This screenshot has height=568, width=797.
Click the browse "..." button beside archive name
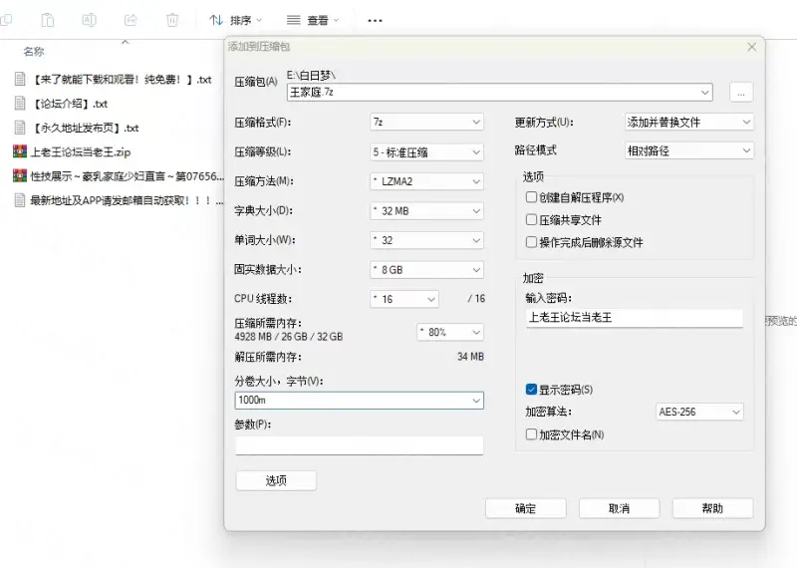coord(740,92)
